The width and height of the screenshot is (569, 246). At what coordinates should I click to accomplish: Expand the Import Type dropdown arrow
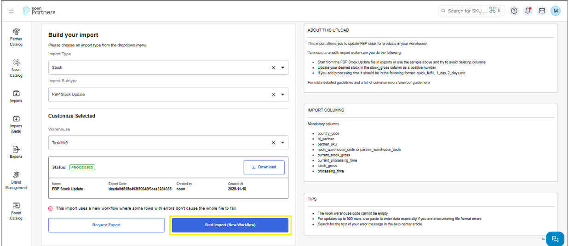[x=282, y=67]
